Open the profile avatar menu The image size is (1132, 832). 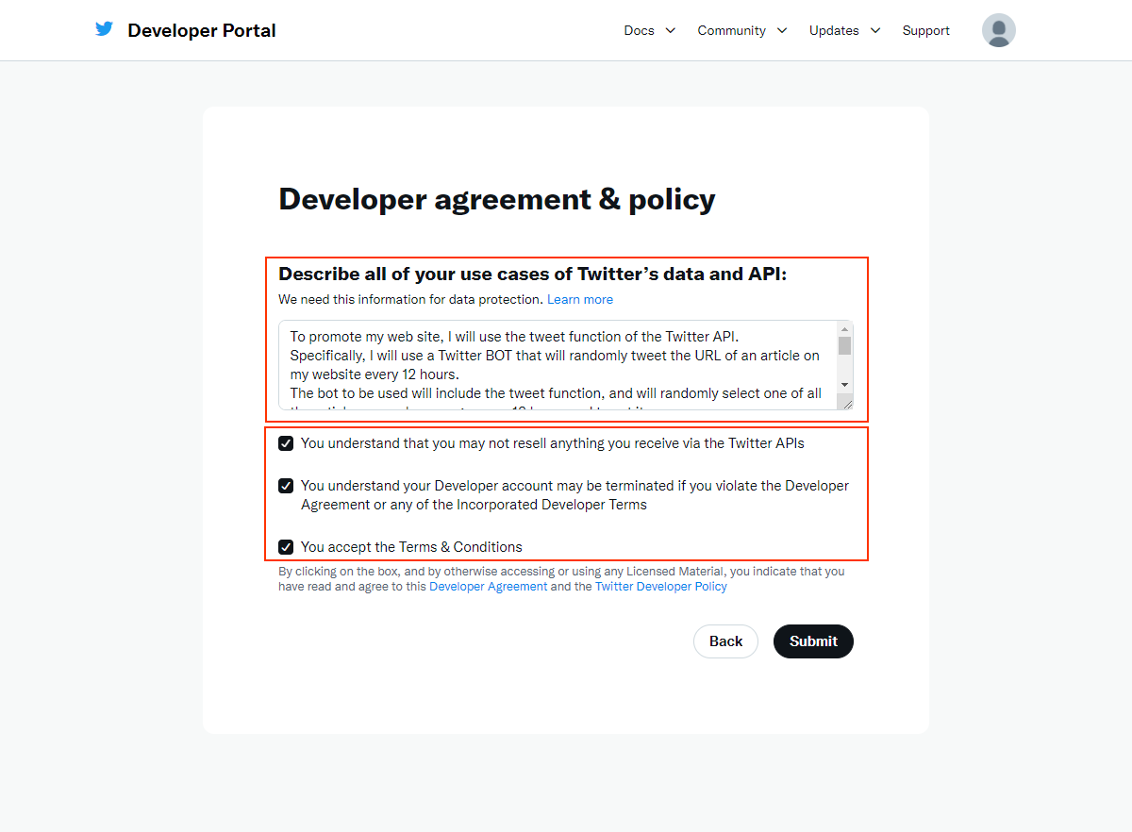tap(998, 30)
